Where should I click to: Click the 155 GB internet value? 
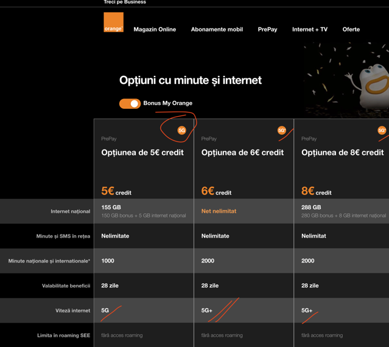[x=111, y=207]
